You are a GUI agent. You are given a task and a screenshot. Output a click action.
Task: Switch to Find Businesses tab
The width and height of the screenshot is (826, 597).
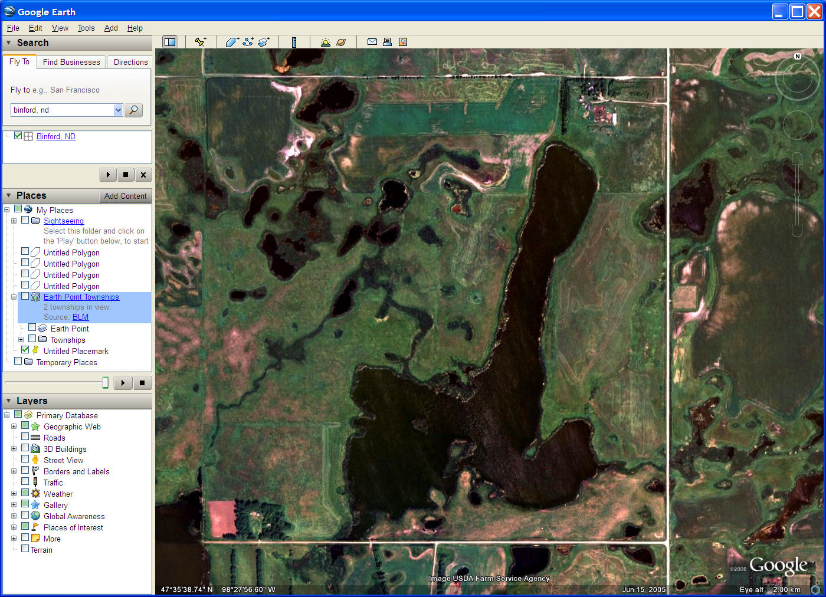coord(71,62)
